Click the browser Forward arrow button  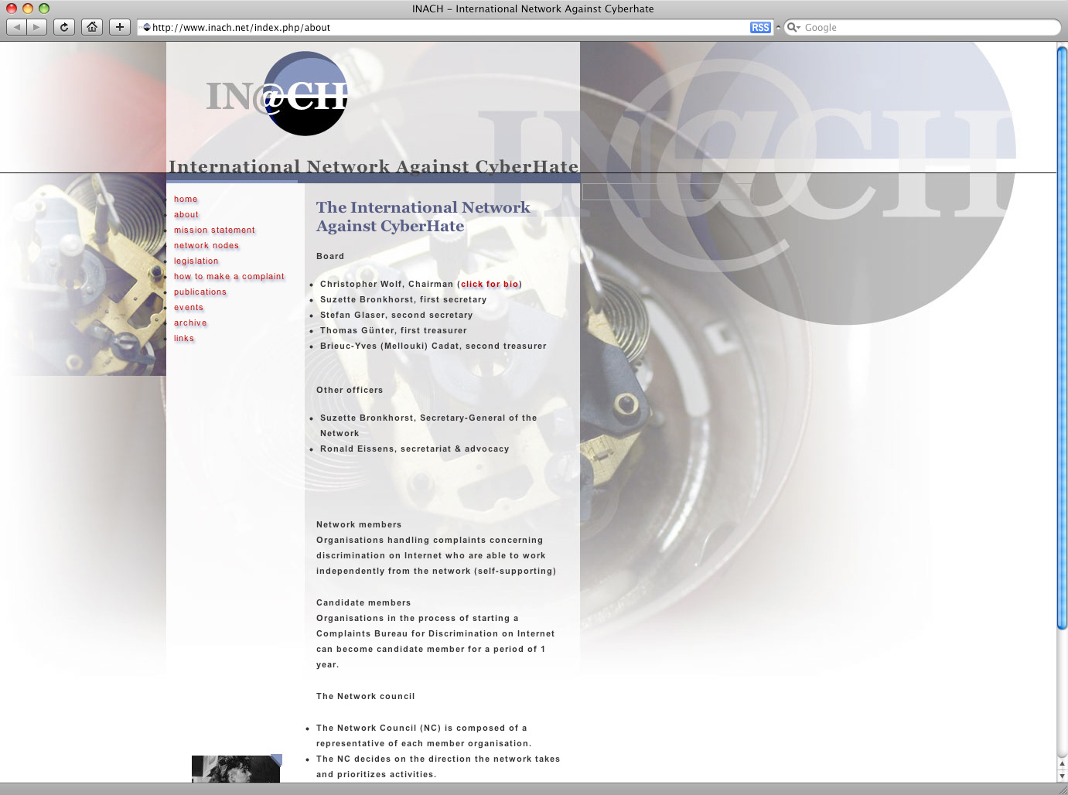tap(36, 27)
